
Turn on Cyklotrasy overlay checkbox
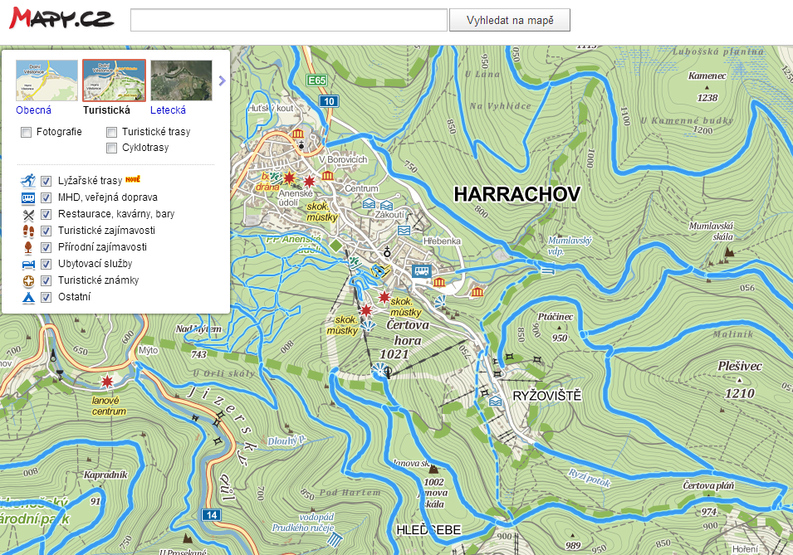pyautogui.click(x=112, y=148)
